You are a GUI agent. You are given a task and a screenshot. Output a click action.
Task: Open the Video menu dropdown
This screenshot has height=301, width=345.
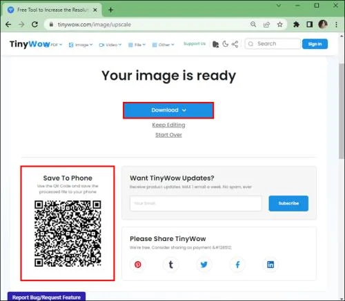(110, 45)
